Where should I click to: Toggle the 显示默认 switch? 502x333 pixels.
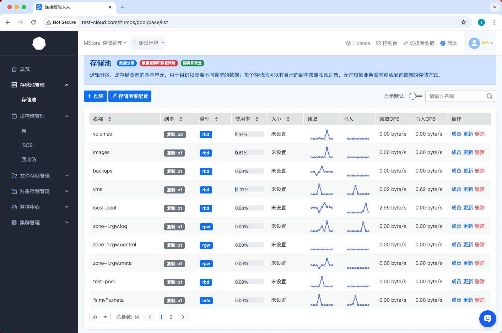click(415, 96)
